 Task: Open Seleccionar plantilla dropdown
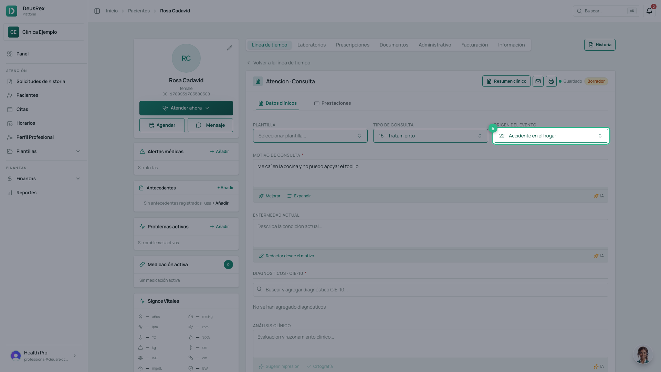310,136
